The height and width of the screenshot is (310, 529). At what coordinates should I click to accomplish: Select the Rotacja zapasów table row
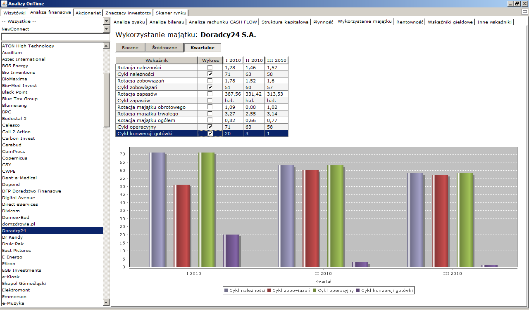pos(202,94)
